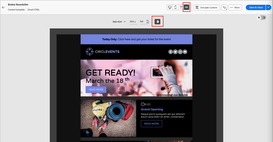Viewport: 273px width, 142px height.
Task: Edit the 1024 width field
Action: tap(133, 21)
